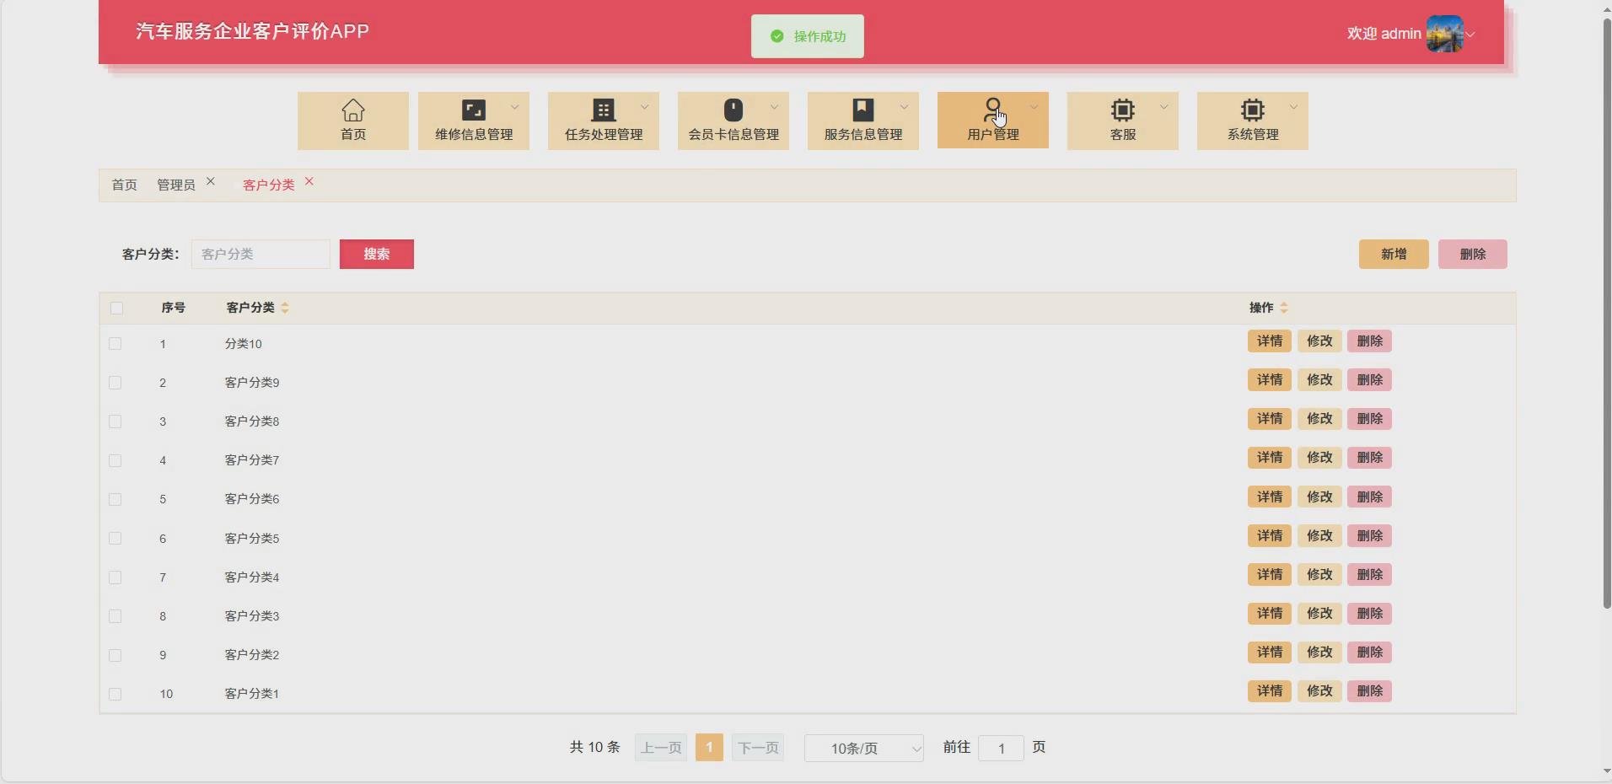Viewport: 1612px width, 784px height.
Task: Open 维修信息管理 via its icon
Action: tap(474, 110)
